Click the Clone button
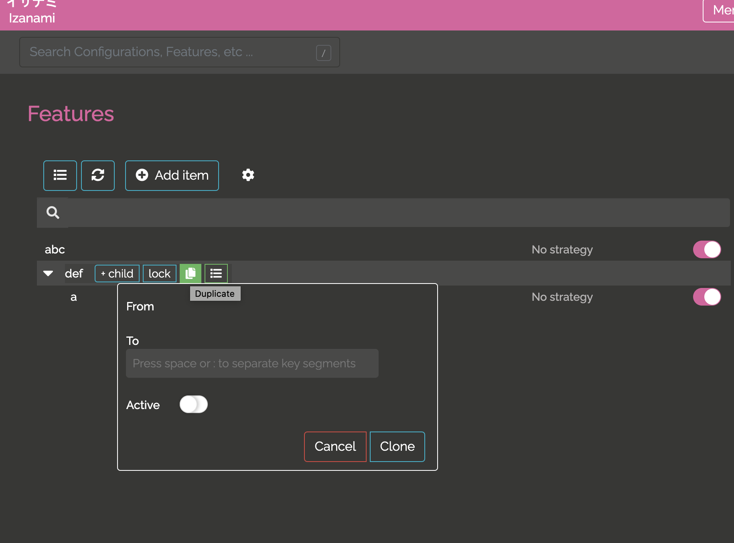This screenshot has height=543, width=734. (x=397, y=446)
